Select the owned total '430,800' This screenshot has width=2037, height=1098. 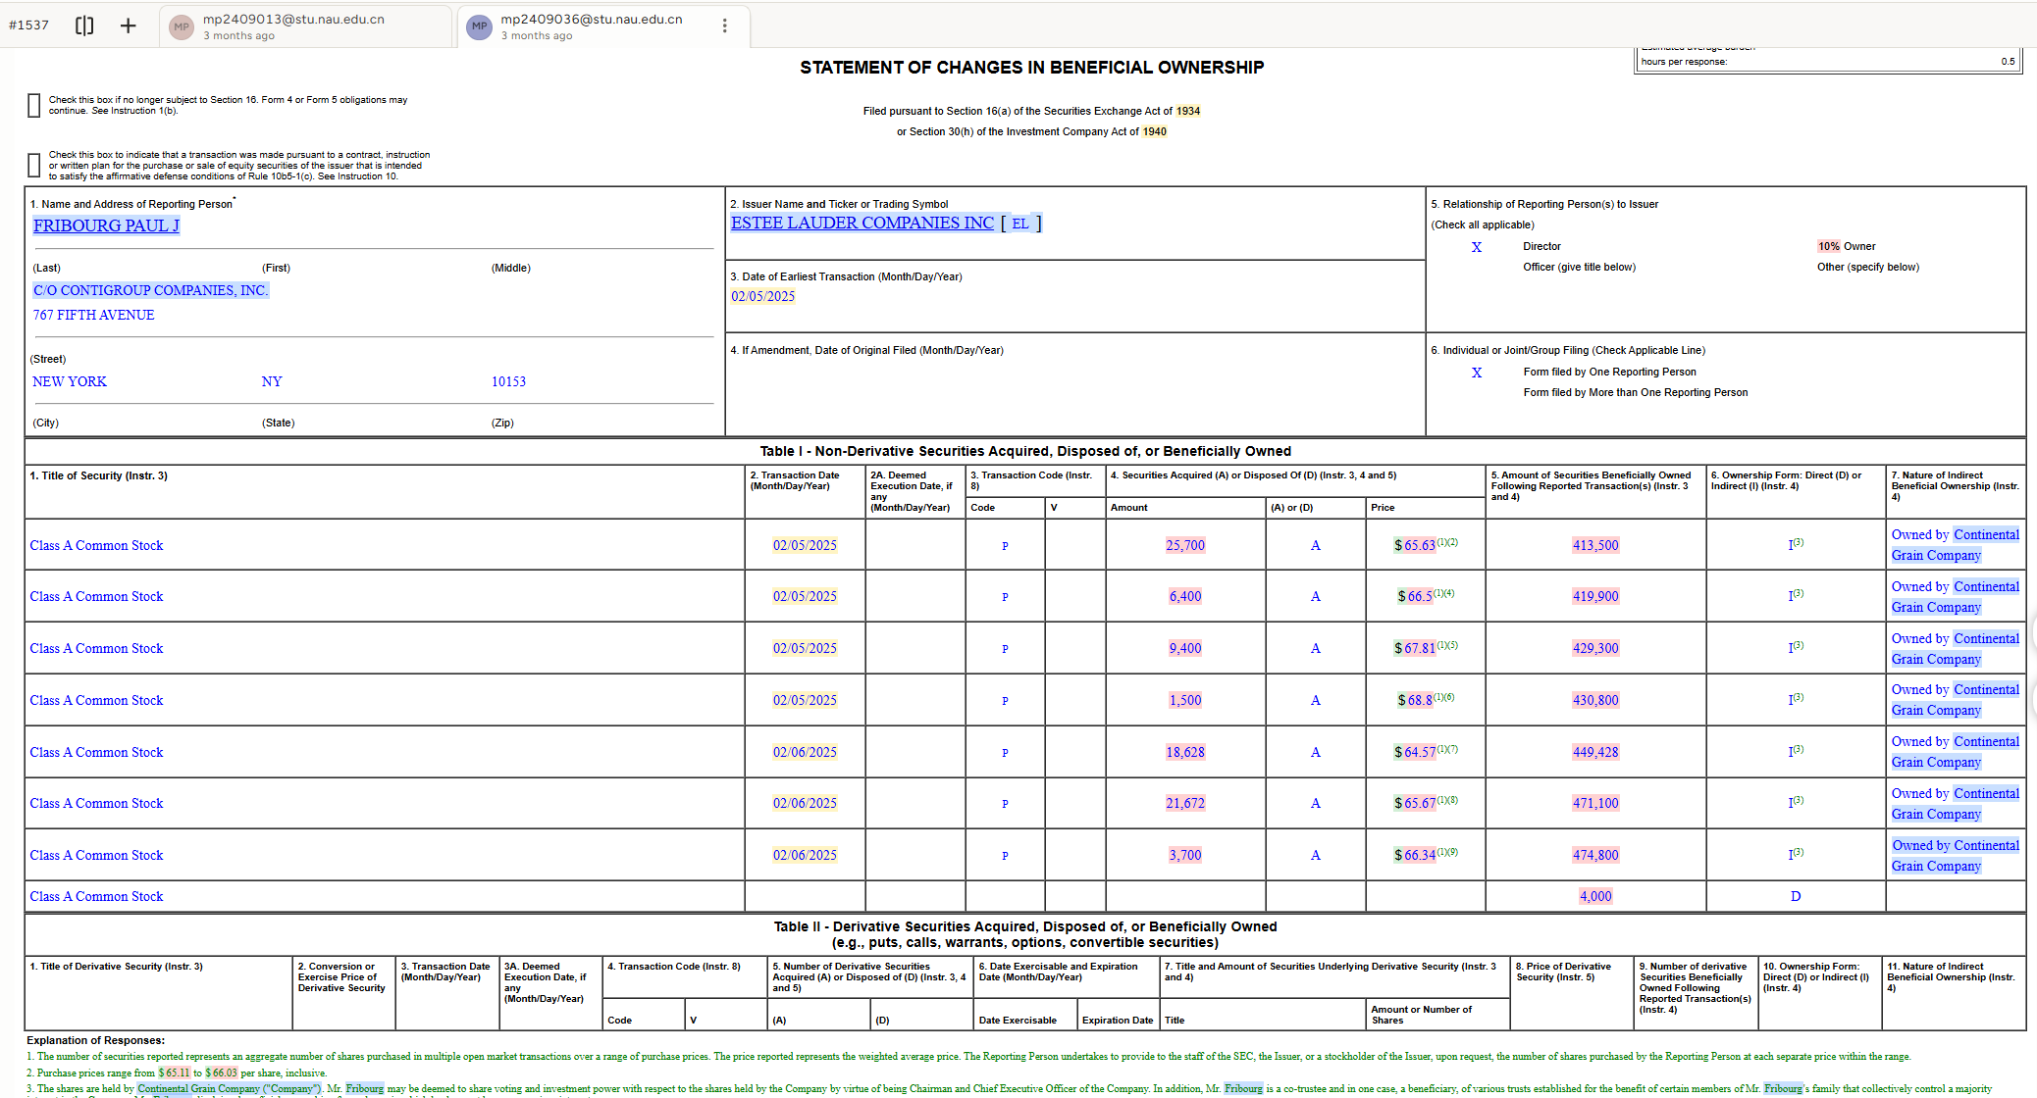coord(1595,700)
